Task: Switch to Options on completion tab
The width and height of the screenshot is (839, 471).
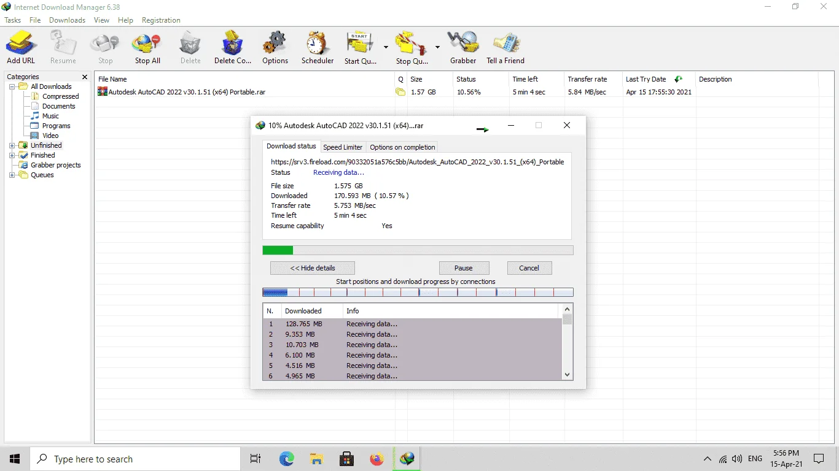Action: (x=402, y=147)
